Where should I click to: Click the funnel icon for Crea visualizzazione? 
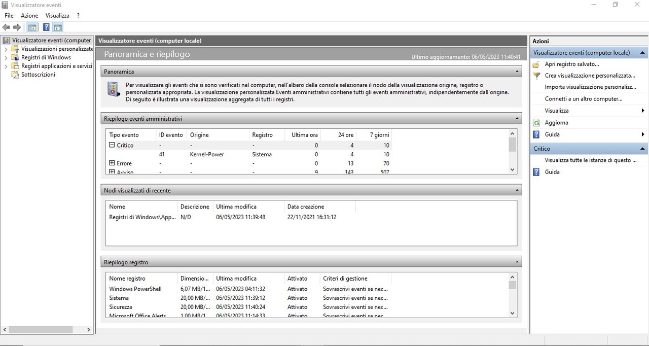(536, 76)
